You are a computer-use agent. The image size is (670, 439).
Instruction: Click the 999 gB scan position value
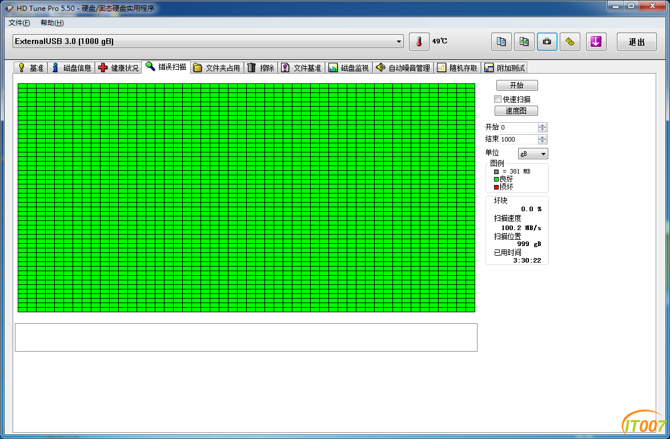(x=529, y=244)
